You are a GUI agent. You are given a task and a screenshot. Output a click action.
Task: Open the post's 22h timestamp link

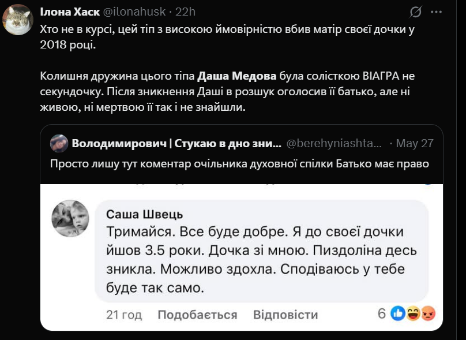coord(185,12)
